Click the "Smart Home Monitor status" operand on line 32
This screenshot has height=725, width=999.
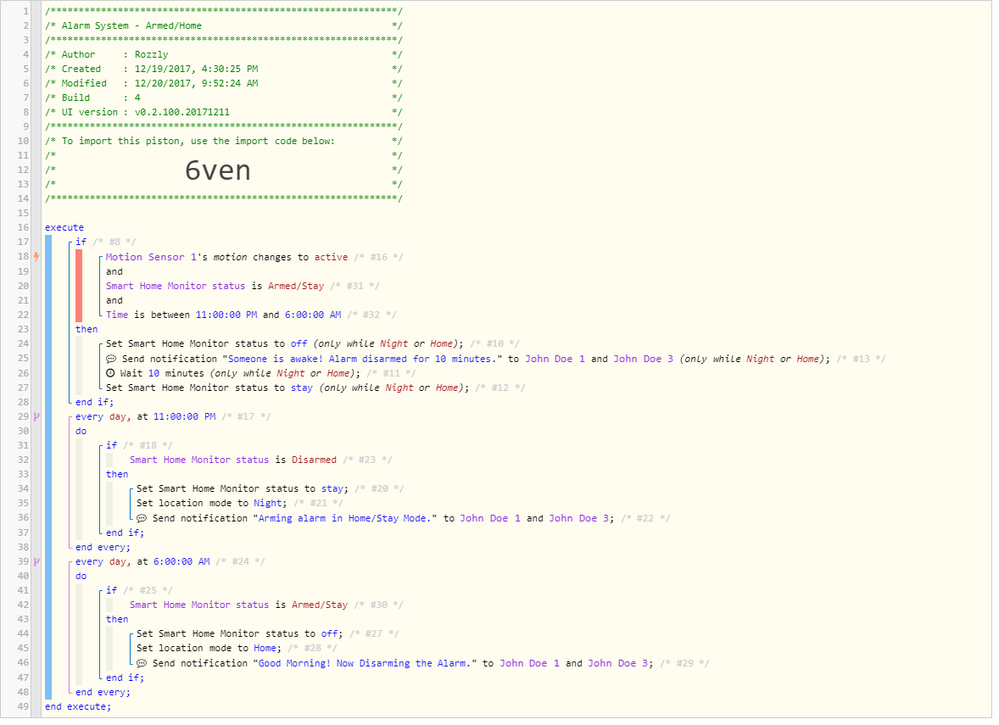tap(199, 460)
